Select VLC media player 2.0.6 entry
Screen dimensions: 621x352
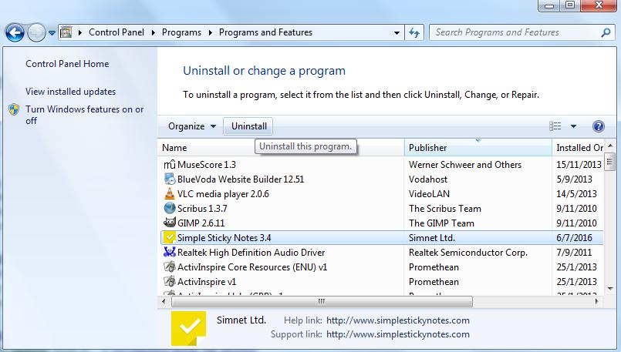pos(223,194)
